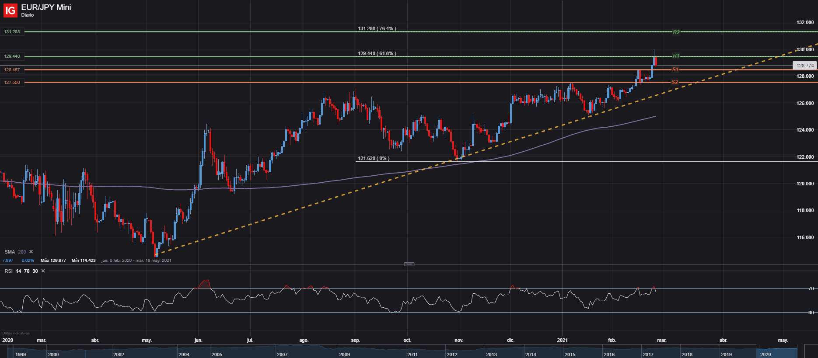This screenshot has height=358, width=818.
Task: Click the current price tag 128.774
Action: (x=805, y=66)
